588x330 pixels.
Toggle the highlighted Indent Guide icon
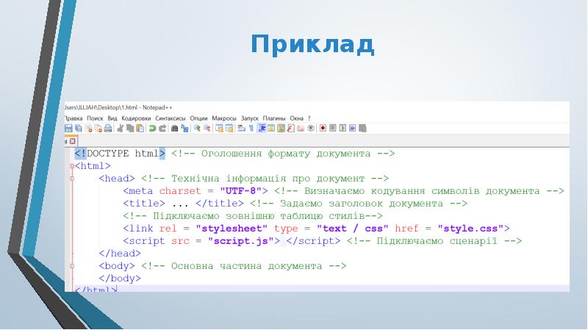point(262,128)
